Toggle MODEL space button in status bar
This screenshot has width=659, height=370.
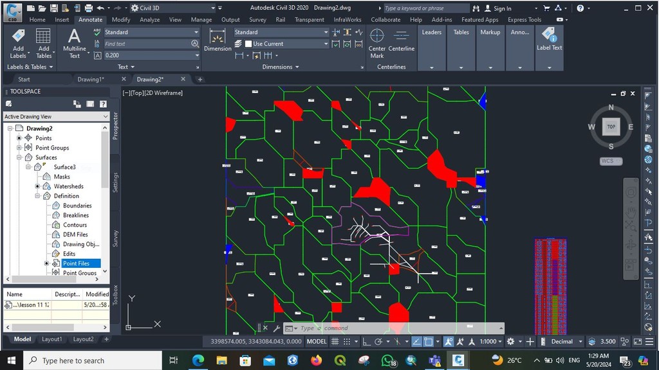pyautogui.click(x=317, y=342)
